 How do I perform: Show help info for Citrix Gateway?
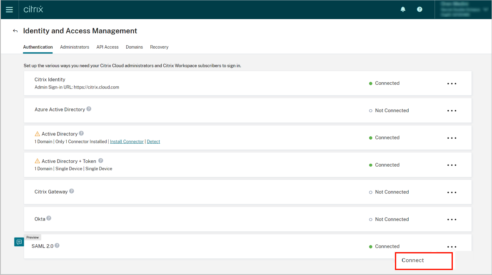tap(72, 191)
